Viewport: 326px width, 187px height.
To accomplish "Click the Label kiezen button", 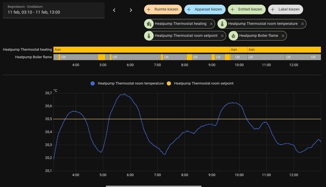I will [286, 9].
